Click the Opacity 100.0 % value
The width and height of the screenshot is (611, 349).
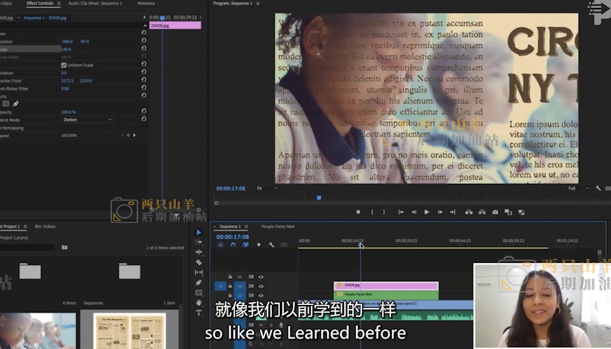tap(68, 112)
